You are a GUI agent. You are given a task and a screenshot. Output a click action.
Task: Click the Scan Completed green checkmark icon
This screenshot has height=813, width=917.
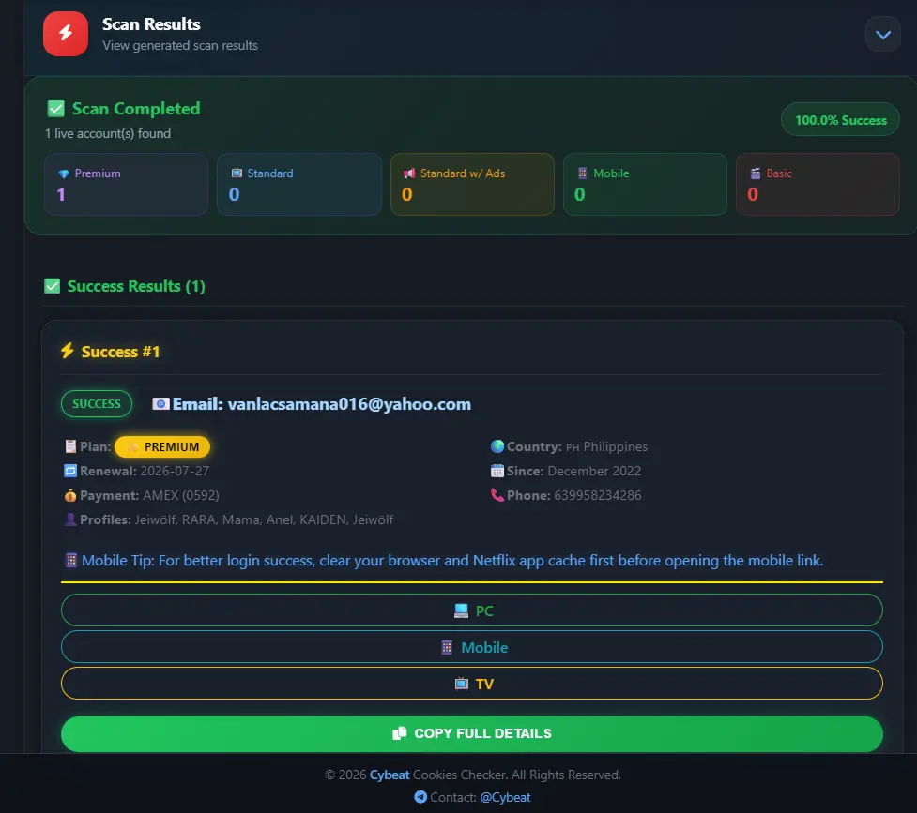coord(55,109)
